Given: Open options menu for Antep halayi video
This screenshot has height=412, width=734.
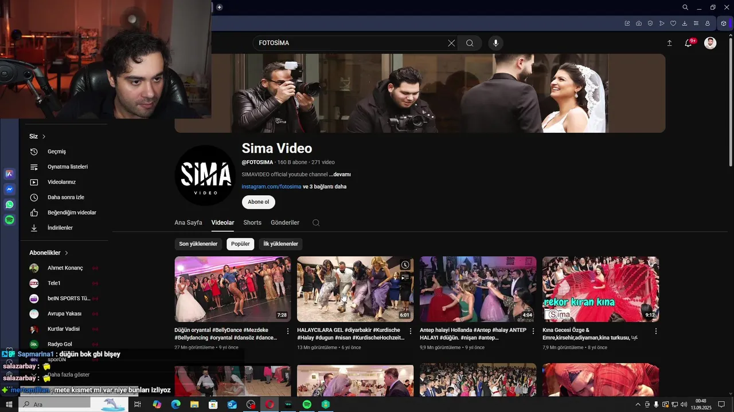Looking at the screenshot, I should [x=533, y=331].
